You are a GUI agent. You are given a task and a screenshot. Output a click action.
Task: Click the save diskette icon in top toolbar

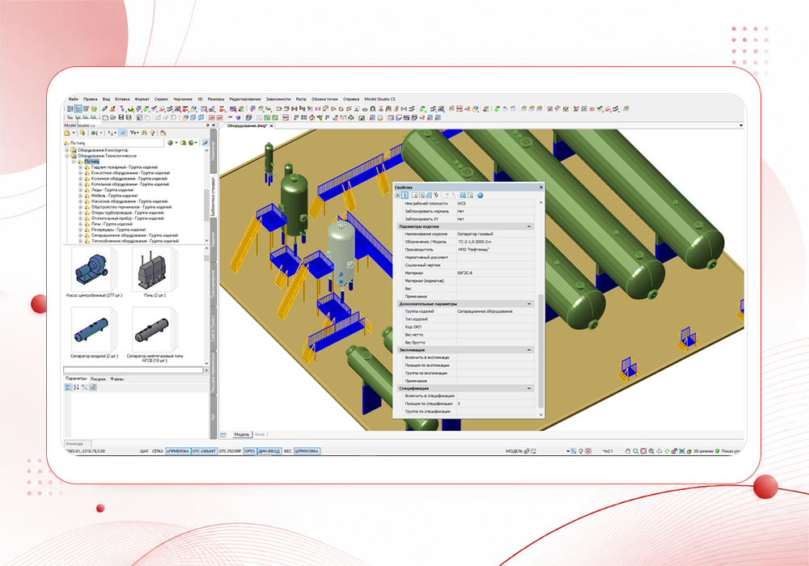pos(121,117)
